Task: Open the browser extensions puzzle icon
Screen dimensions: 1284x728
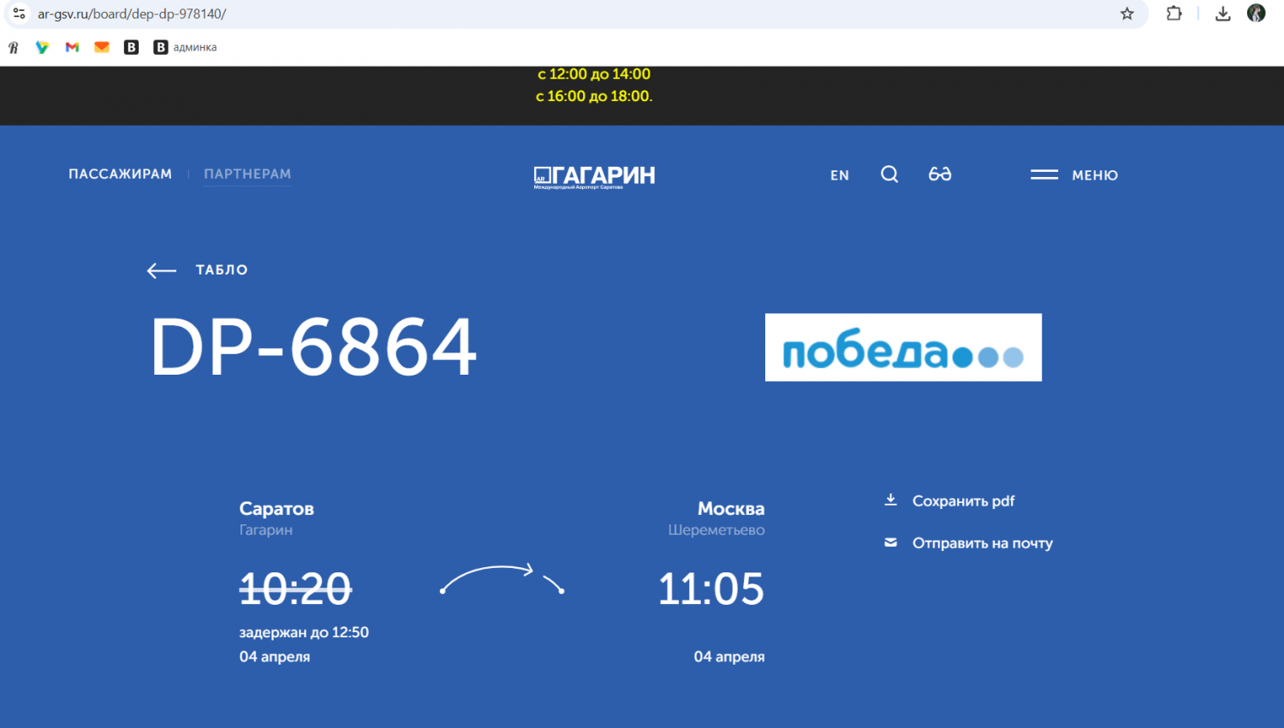Action: pos(1174,14)
